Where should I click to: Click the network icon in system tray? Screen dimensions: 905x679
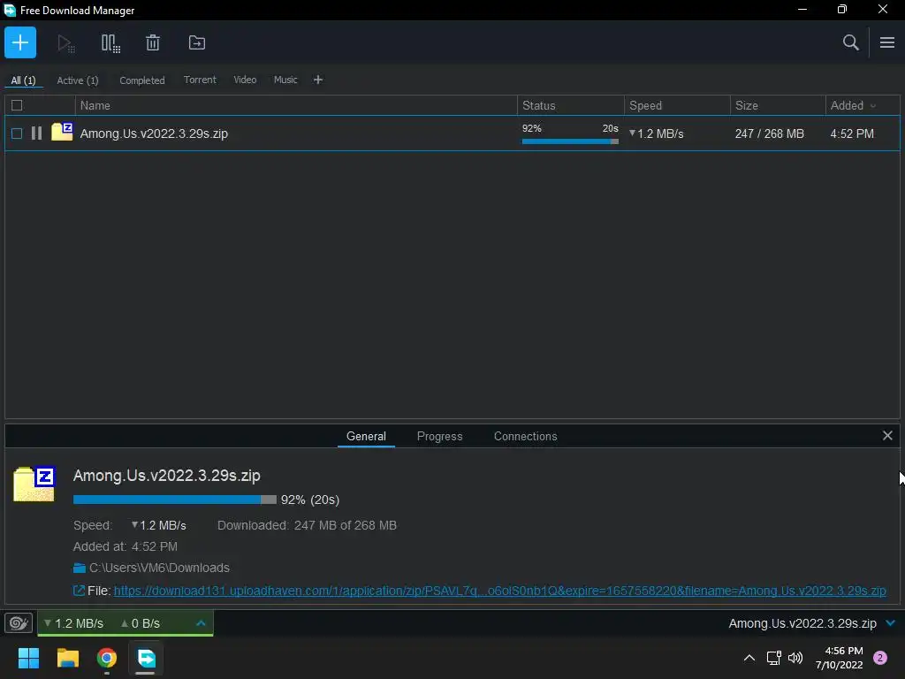773,658
